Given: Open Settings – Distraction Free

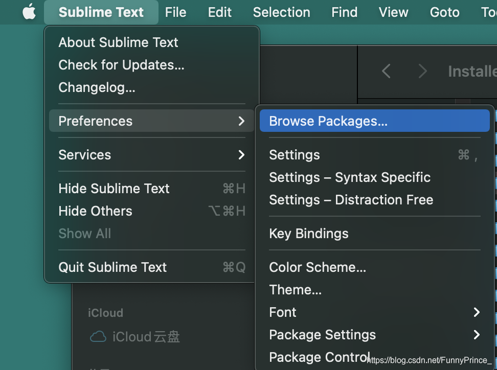Looking at the screenshot, I should coord(375,200).
